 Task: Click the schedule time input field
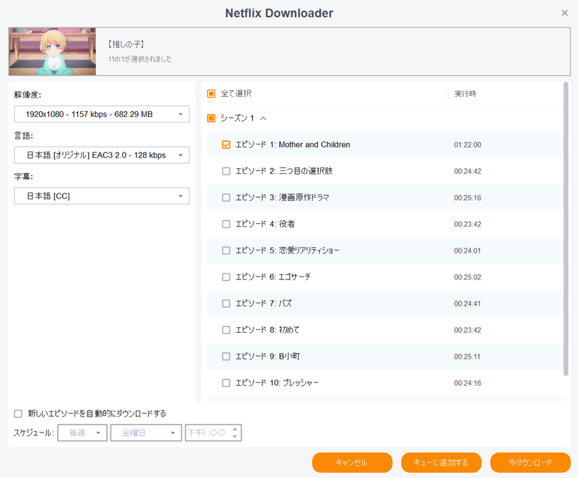[x=208, y=433]
